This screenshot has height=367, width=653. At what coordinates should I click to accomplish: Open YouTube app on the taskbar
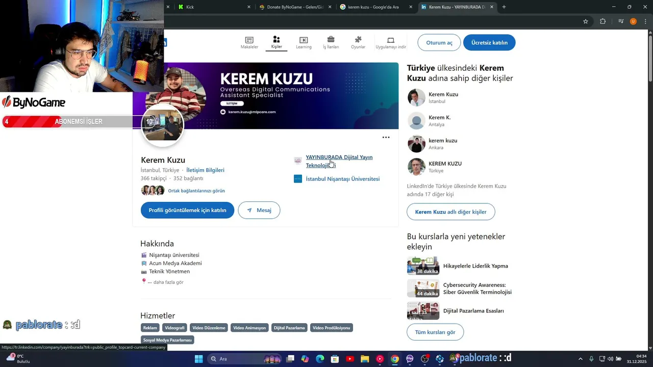(x=350, y=359)
